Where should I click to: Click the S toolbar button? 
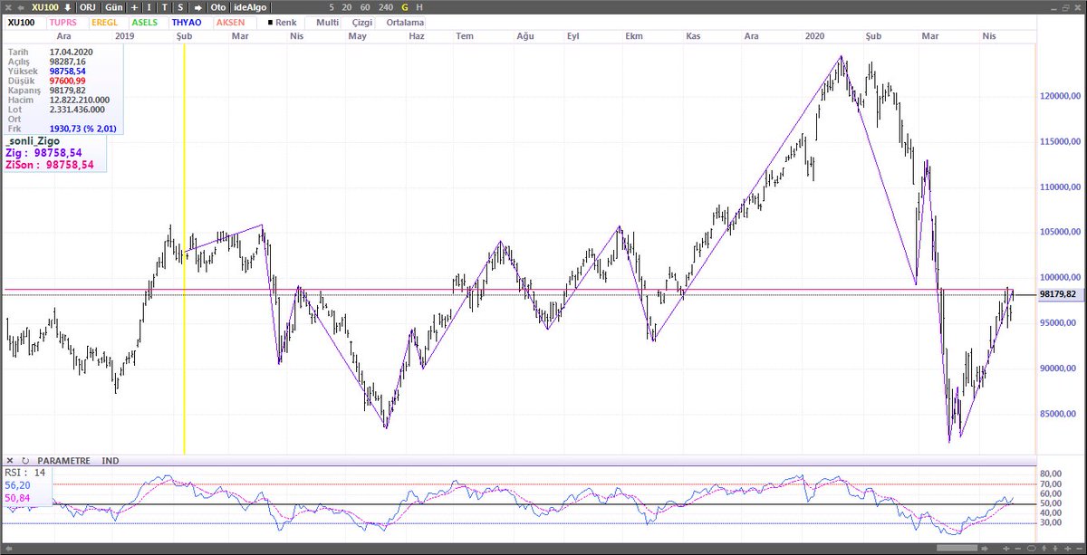180,7
